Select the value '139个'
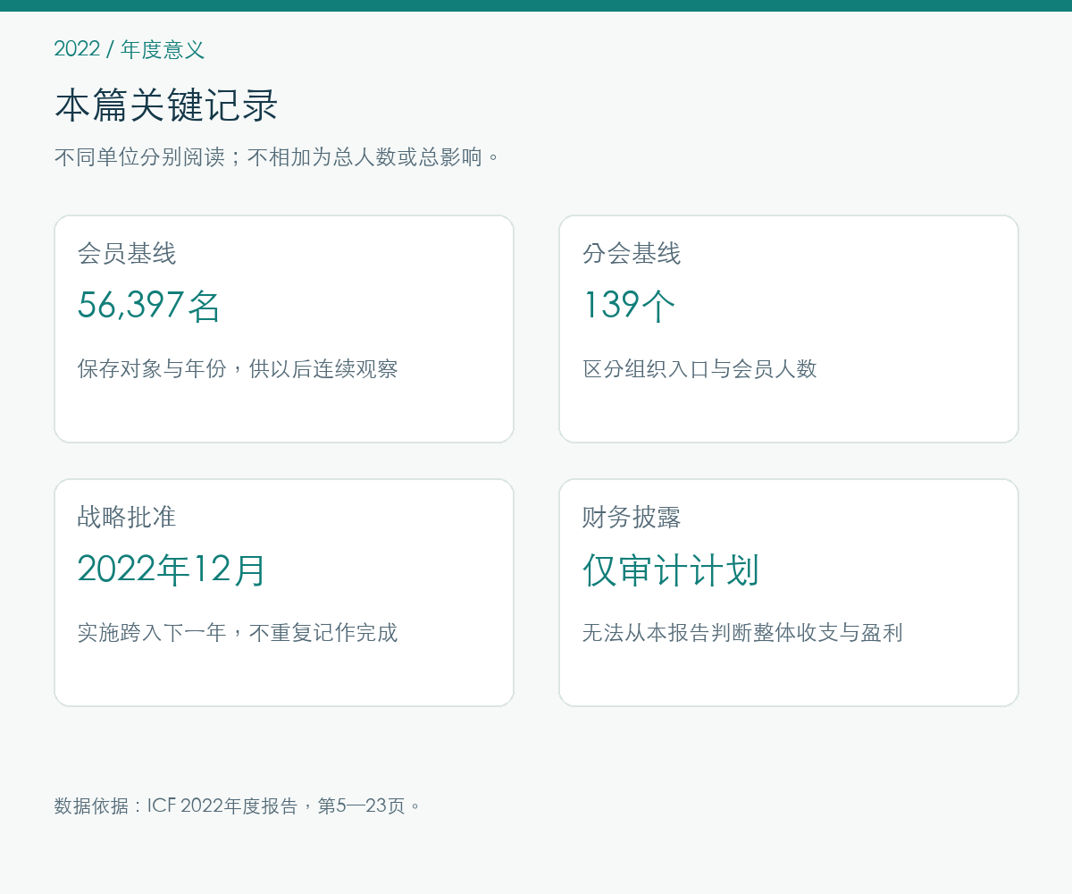Image resolution: width=1072 pixels, height=894 pixels. coord(629,306)
